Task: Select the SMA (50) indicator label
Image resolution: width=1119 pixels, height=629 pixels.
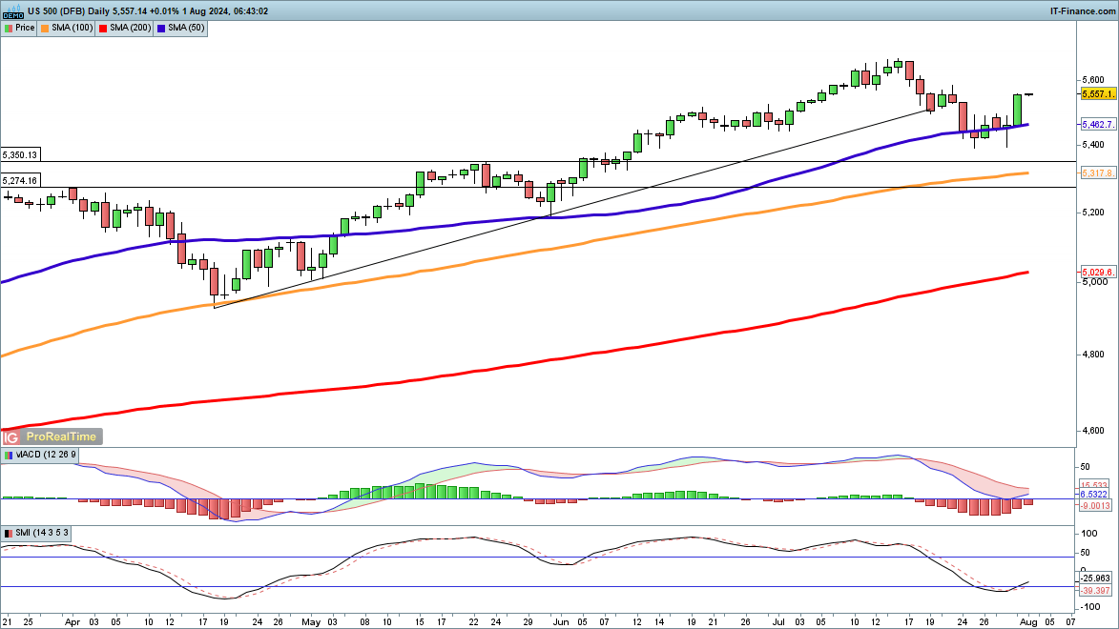Action: point(186,28)
